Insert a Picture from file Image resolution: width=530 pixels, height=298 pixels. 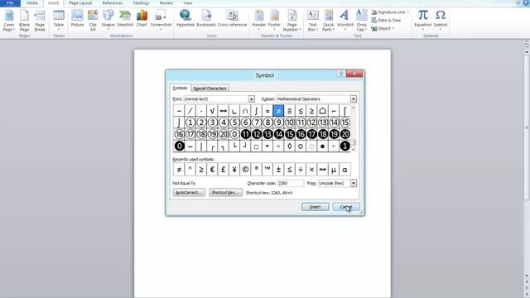[77, 19]
